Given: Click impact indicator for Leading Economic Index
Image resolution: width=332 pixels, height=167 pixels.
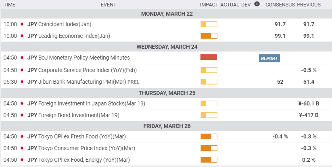Looking at the screenshot, I should tap(209, 36).
